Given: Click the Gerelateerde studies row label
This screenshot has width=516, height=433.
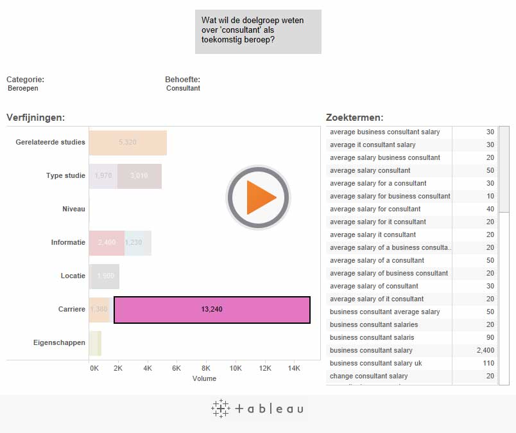Looking at the screenshot, I should point(51,143).
